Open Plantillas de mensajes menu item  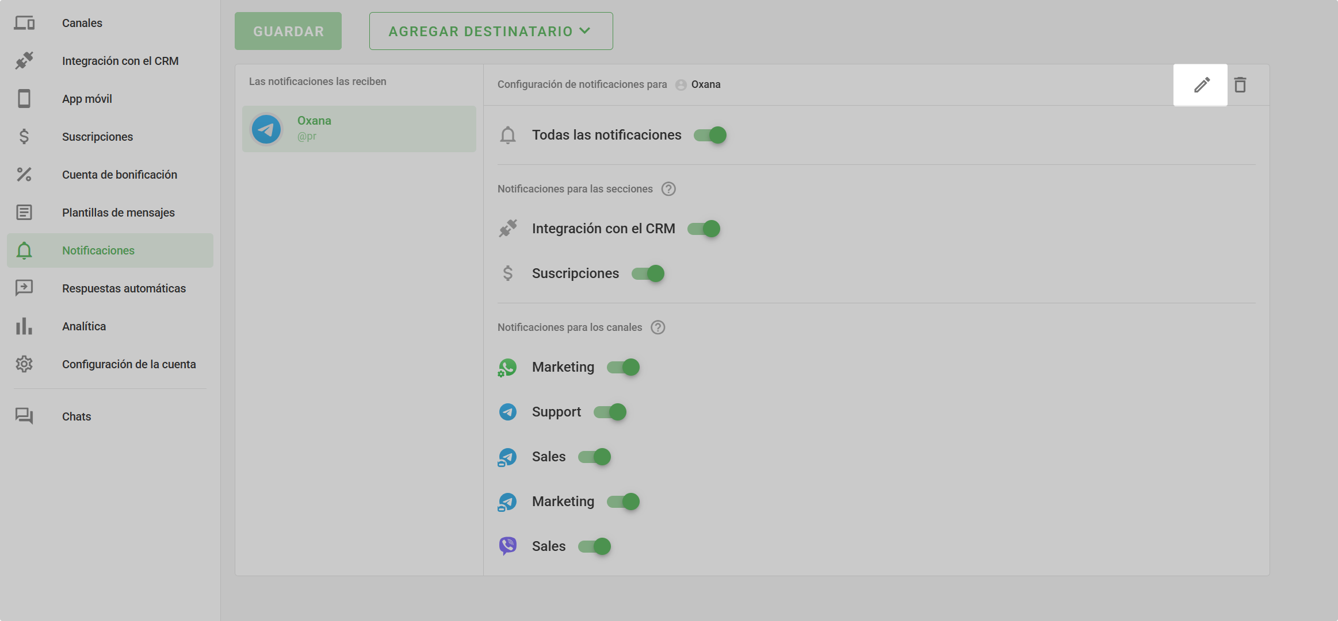[x=110, y=213]
